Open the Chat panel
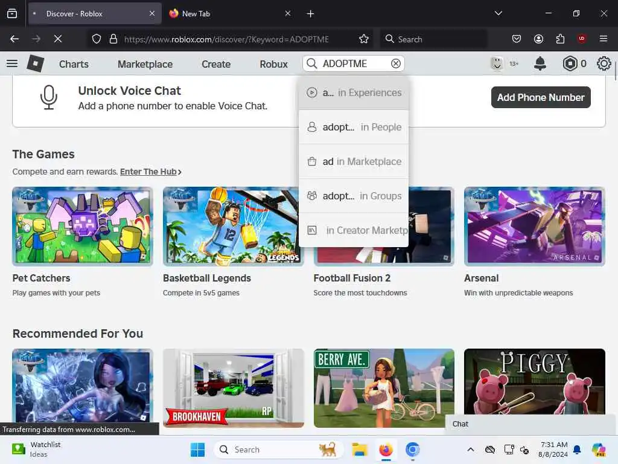The image size is (618, 464). coord(531,424)
